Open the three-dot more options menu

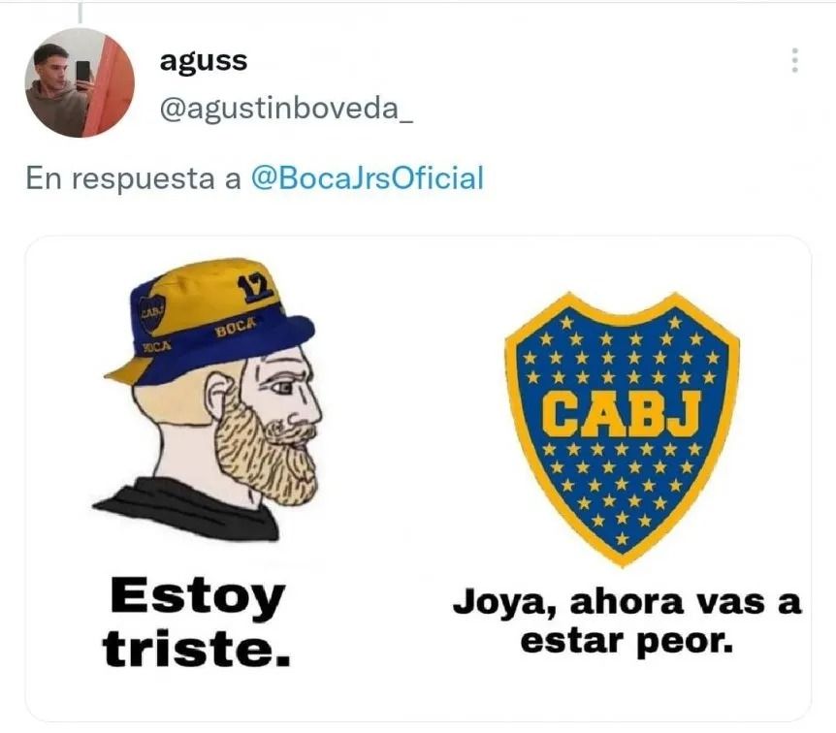pos(794,60)
